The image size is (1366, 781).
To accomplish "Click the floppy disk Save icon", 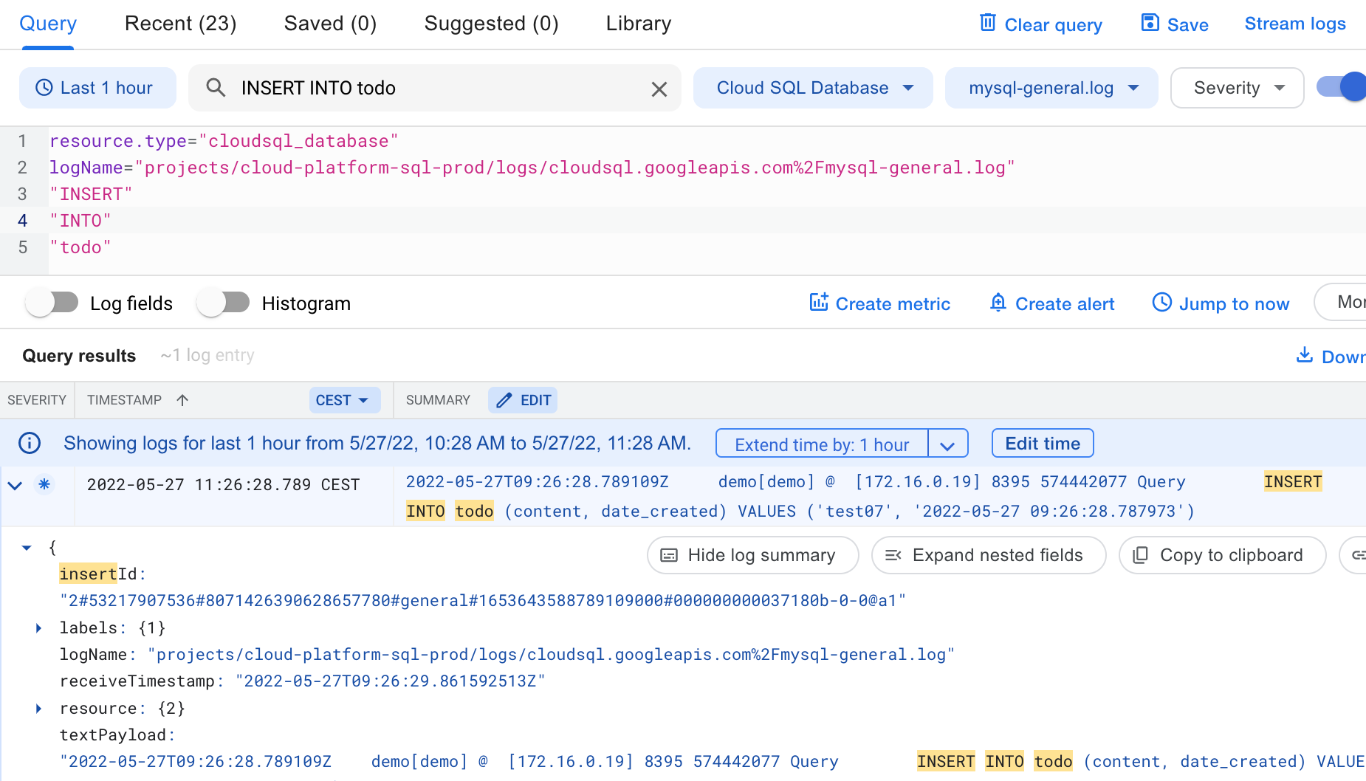I will tap(1150, 23).
